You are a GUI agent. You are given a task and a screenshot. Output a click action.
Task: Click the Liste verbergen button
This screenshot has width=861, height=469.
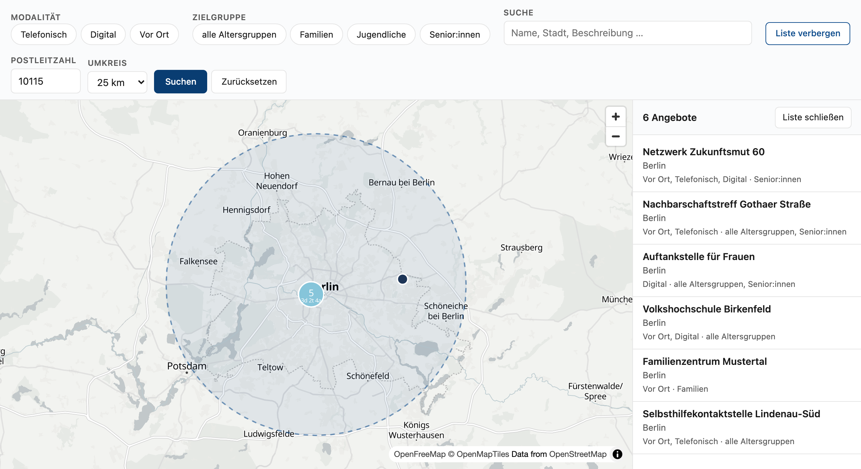coord(808,33)
